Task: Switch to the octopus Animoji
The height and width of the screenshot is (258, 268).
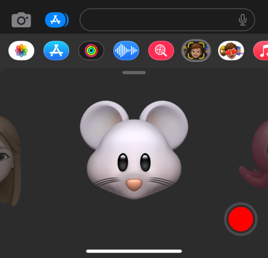Action: coord(254,155)
